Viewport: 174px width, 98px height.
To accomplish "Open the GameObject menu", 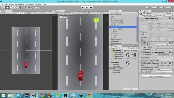I will tap(19, 4).
